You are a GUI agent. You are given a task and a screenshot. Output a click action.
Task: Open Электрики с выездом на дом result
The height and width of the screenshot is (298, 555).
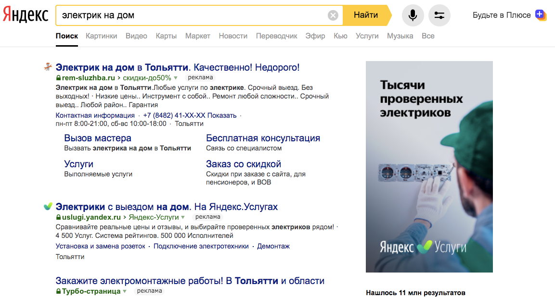pos(167,207)
